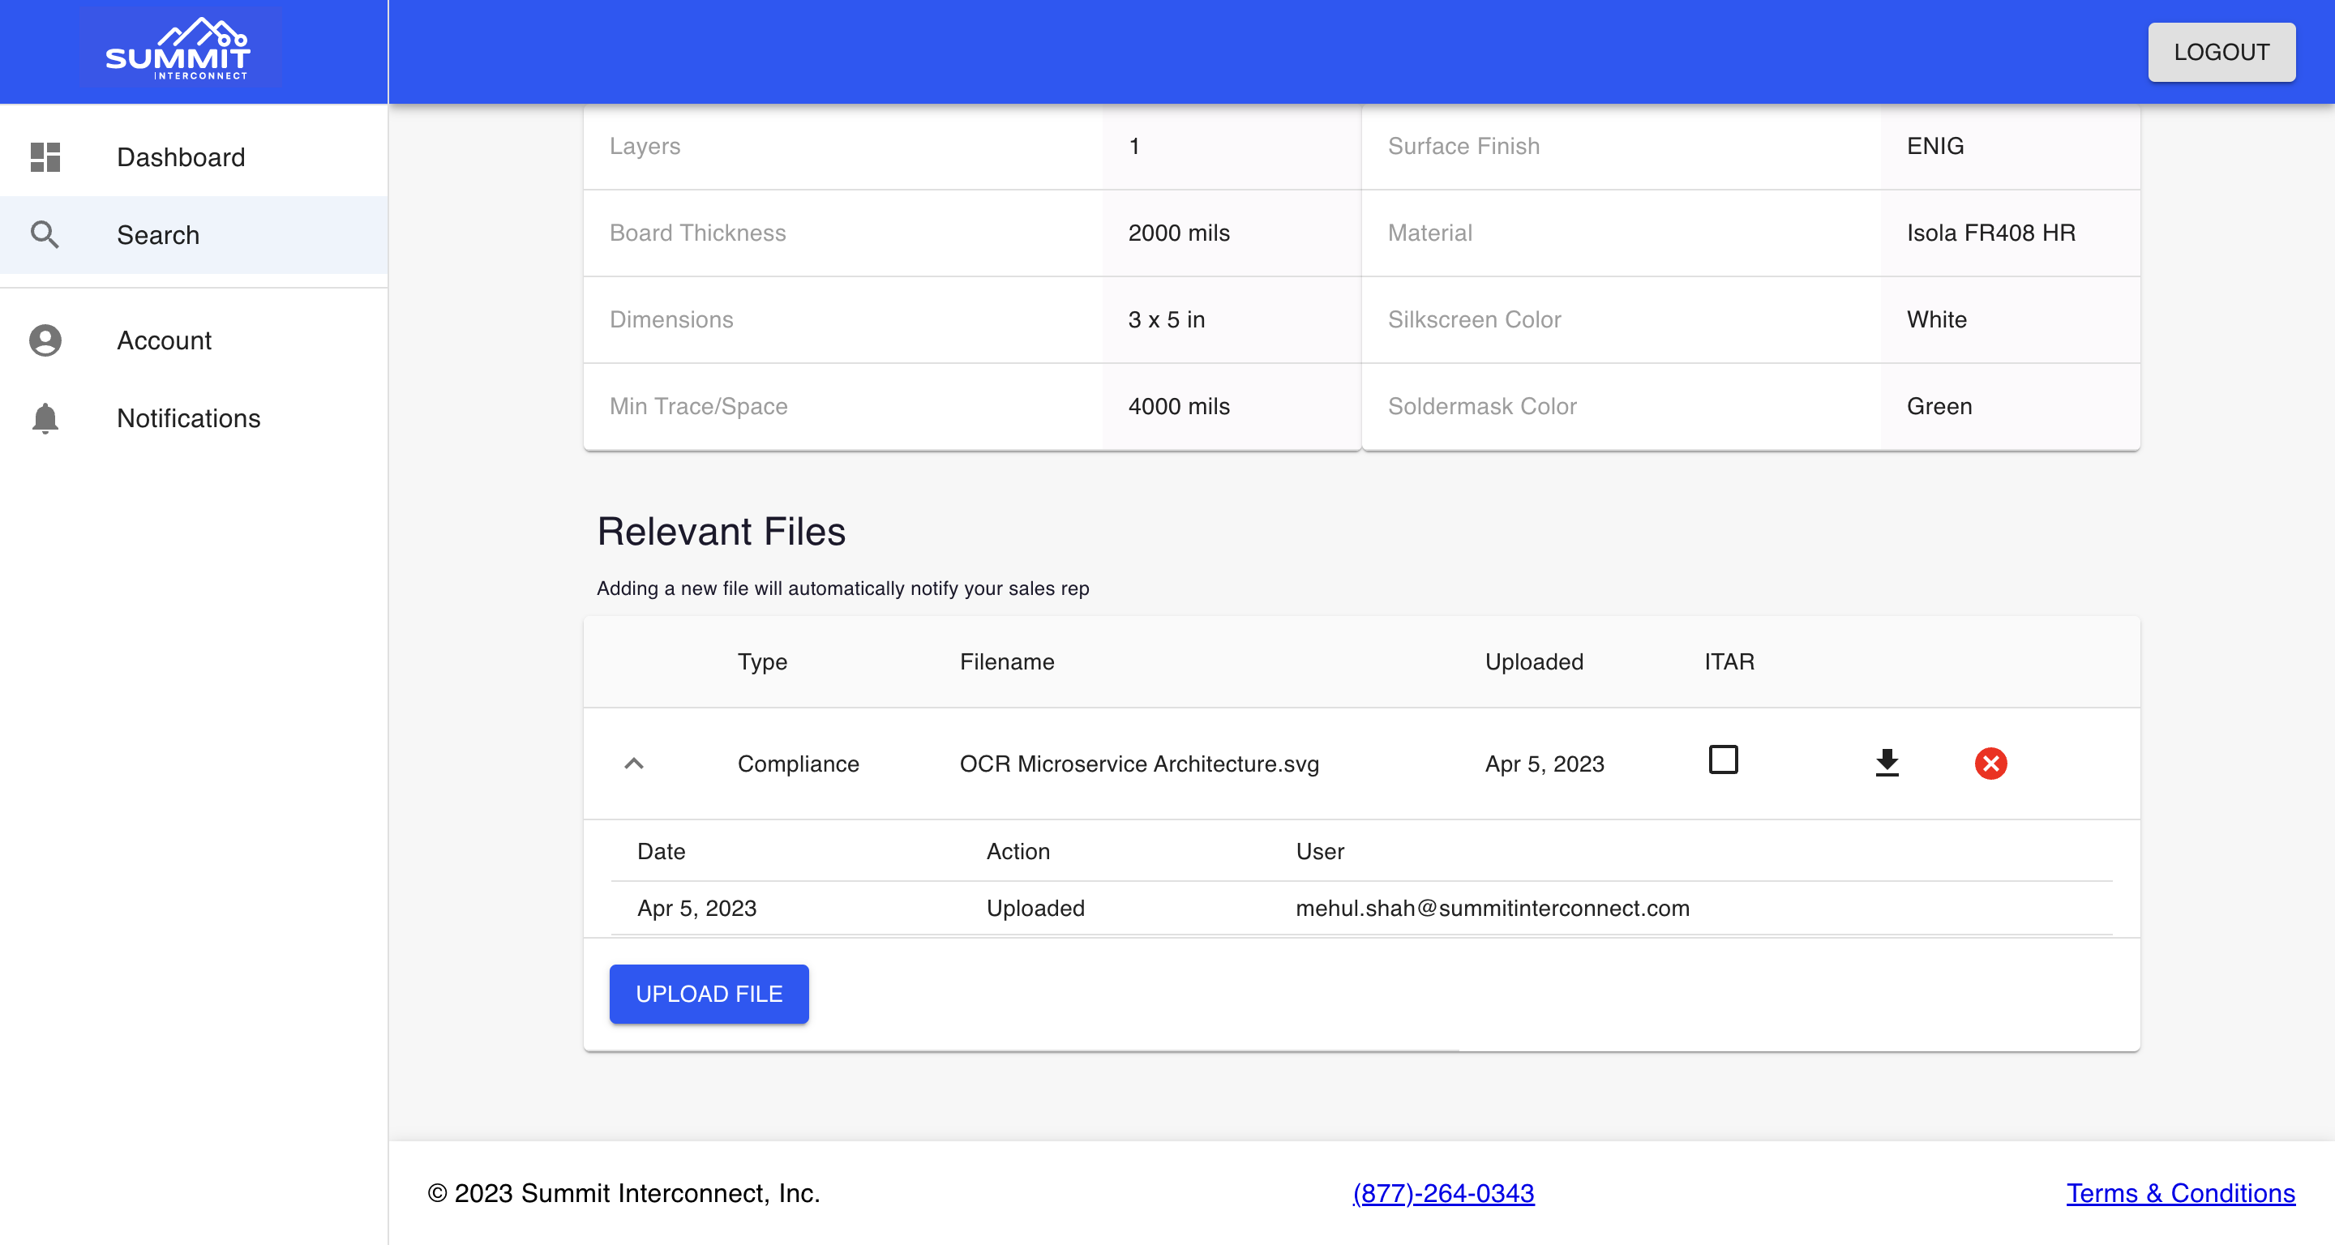Click the Compliance type cell
Screen dimensions: 2335x1245
(x=799, y=764)
